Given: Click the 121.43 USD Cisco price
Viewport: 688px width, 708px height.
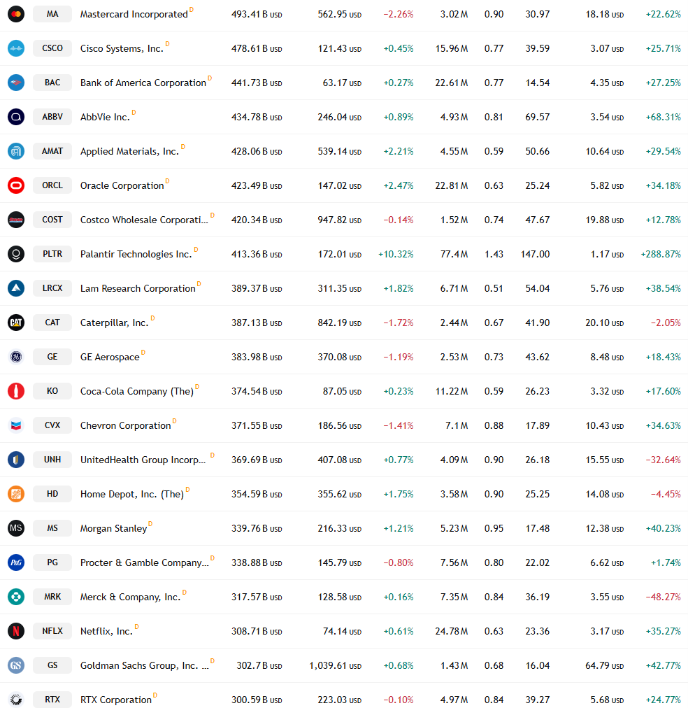Looking at the screenshot, I should [x=340, y=49].
